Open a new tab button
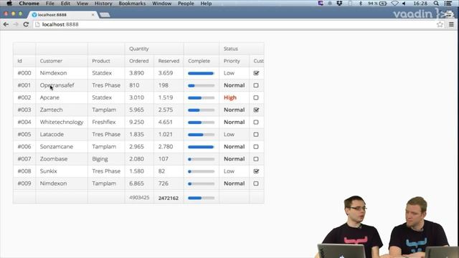The height and width of the screenshot is (258, 459). coord(105,14)
